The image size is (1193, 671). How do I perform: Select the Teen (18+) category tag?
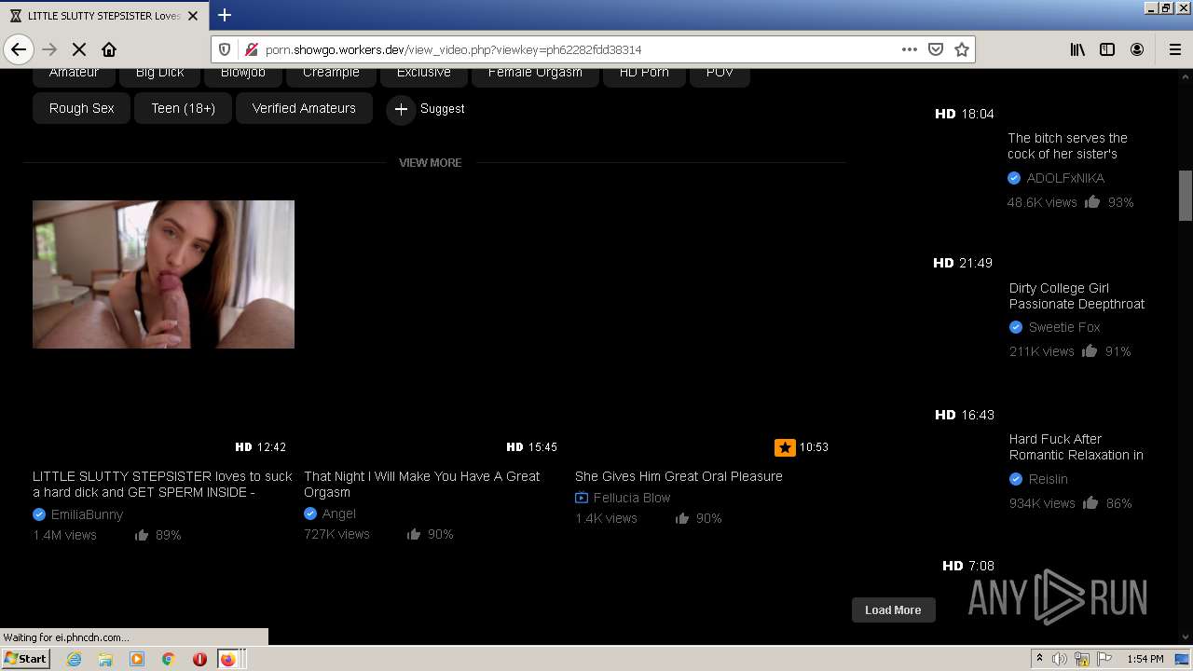tap(184, 108)
